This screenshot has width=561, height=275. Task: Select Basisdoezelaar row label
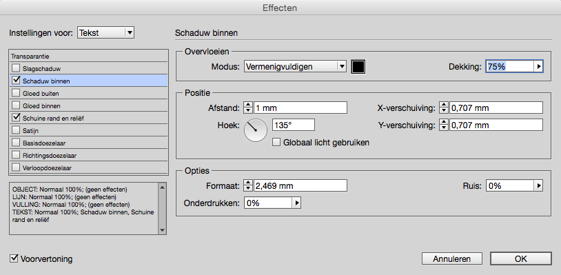click(x=44, y=143)
